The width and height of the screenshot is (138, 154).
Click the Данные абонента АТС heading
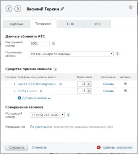(25, 36)
